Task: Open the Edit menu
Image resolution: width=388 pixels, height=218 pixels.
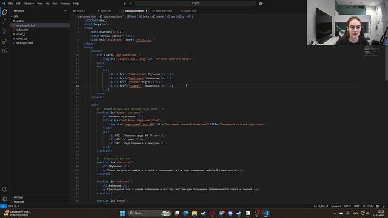Action: point(18,4)
